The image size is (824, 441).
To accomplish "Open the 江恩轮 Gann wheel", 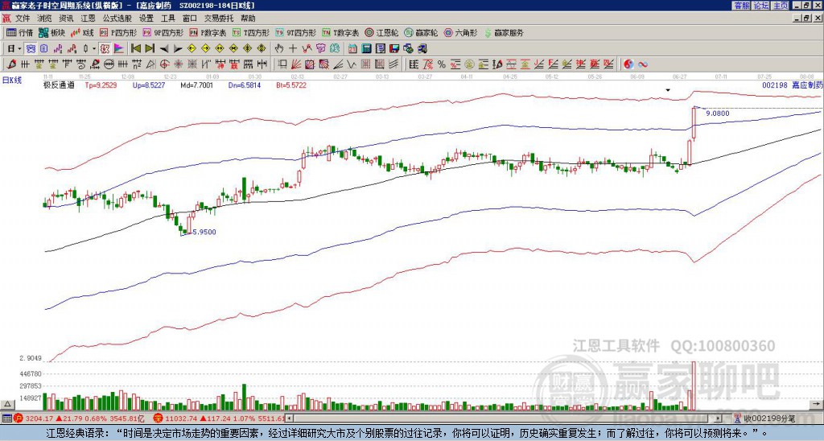I will (381, 32).
